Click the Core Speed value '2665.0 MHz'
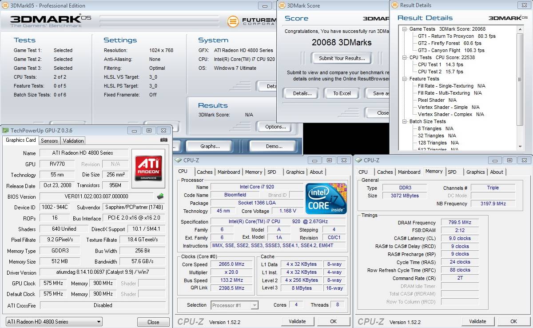Viewport: 533px width, 328px height. point(232,264)
